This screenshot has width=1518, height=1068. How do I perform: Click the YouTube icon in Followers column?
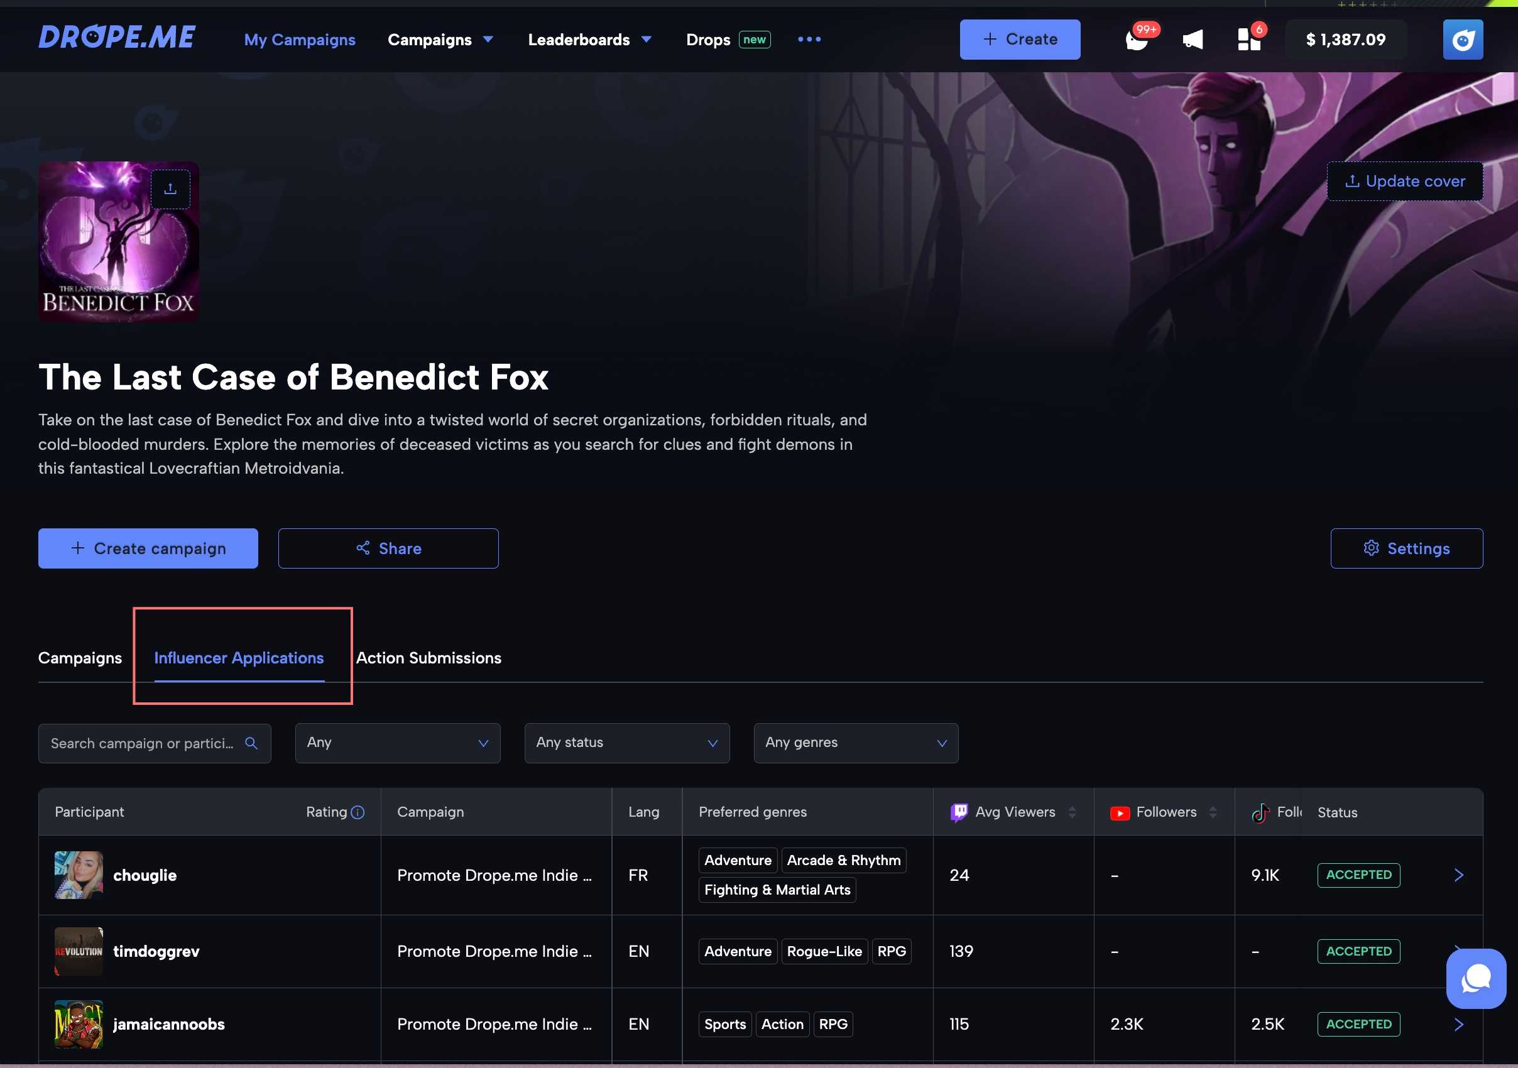pyautogui.click(x=1120, y=813)
